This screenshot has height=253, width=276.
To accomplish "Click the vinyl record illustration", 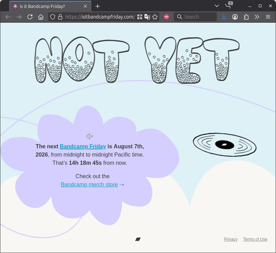I will [x=225, y=145].
